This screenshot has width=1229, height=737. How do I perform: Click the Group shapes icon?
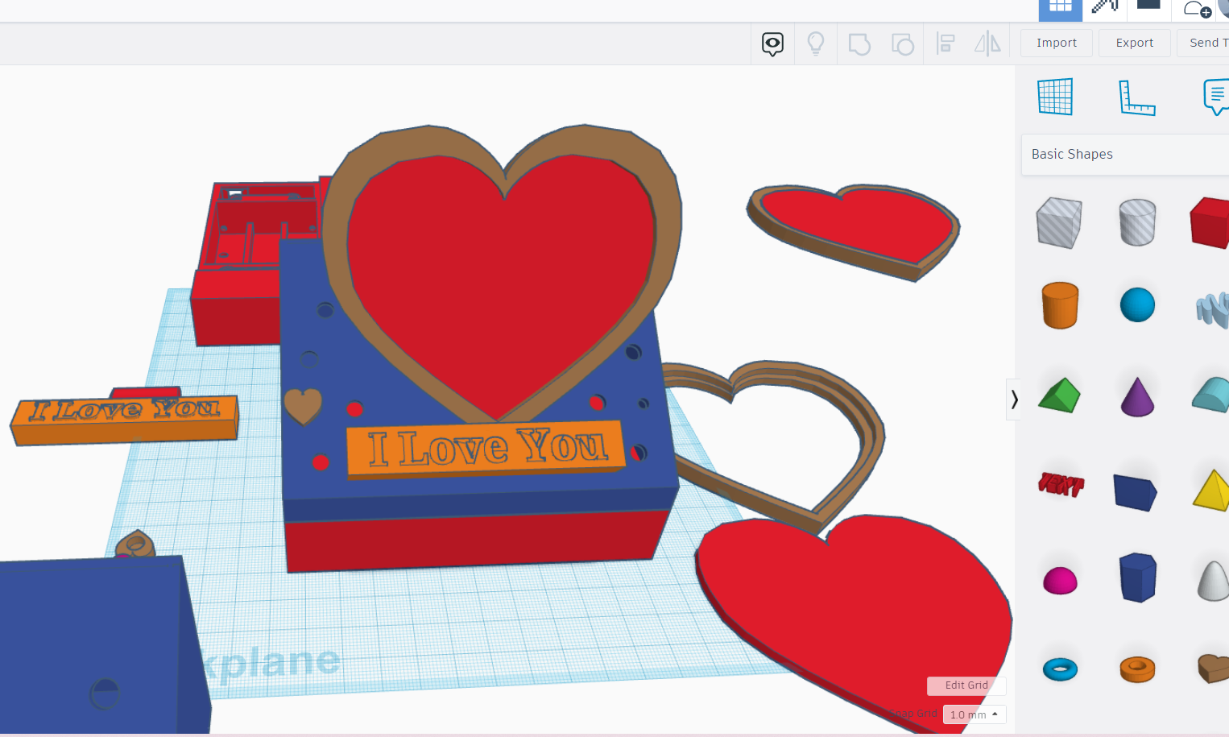tap(859, 43)
